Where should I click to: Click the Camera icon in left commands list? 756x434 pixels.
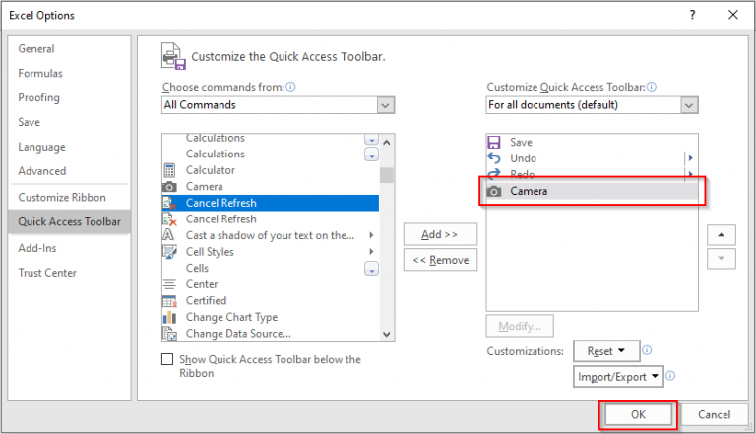(169, 187)
